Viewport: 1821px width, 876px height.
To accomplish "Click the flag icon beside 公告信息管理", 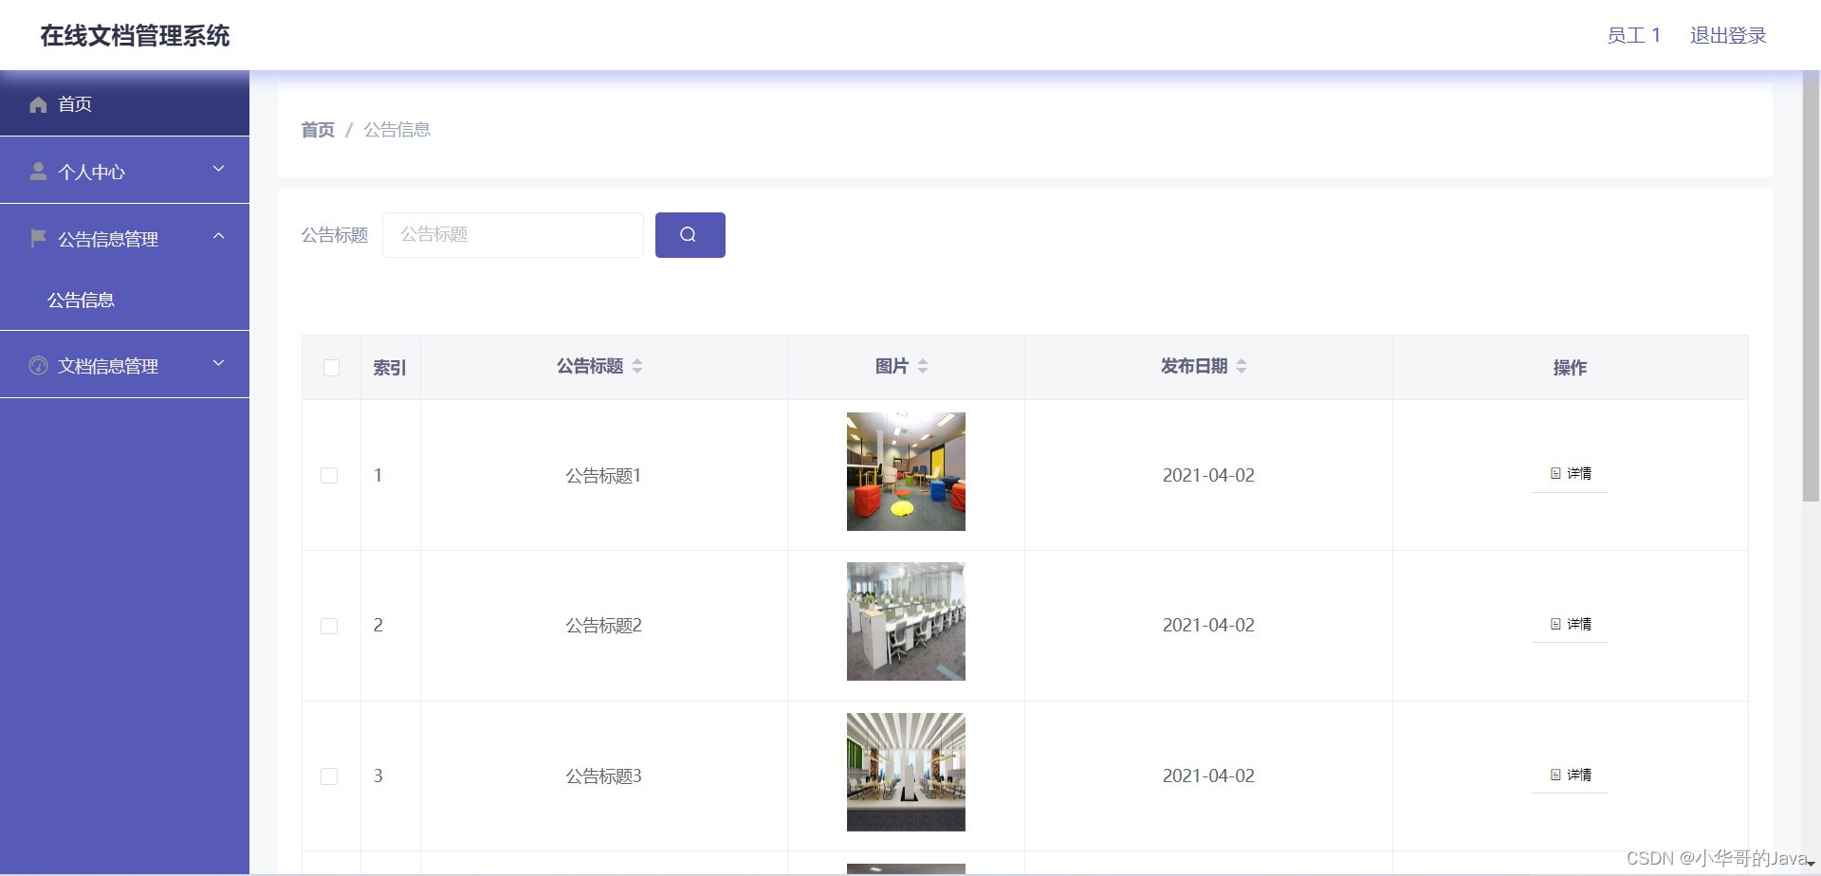I will coord(38,238).
